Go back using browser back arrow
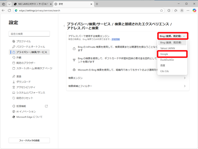Viewport: 198px width, 149px height. (3, 11)
